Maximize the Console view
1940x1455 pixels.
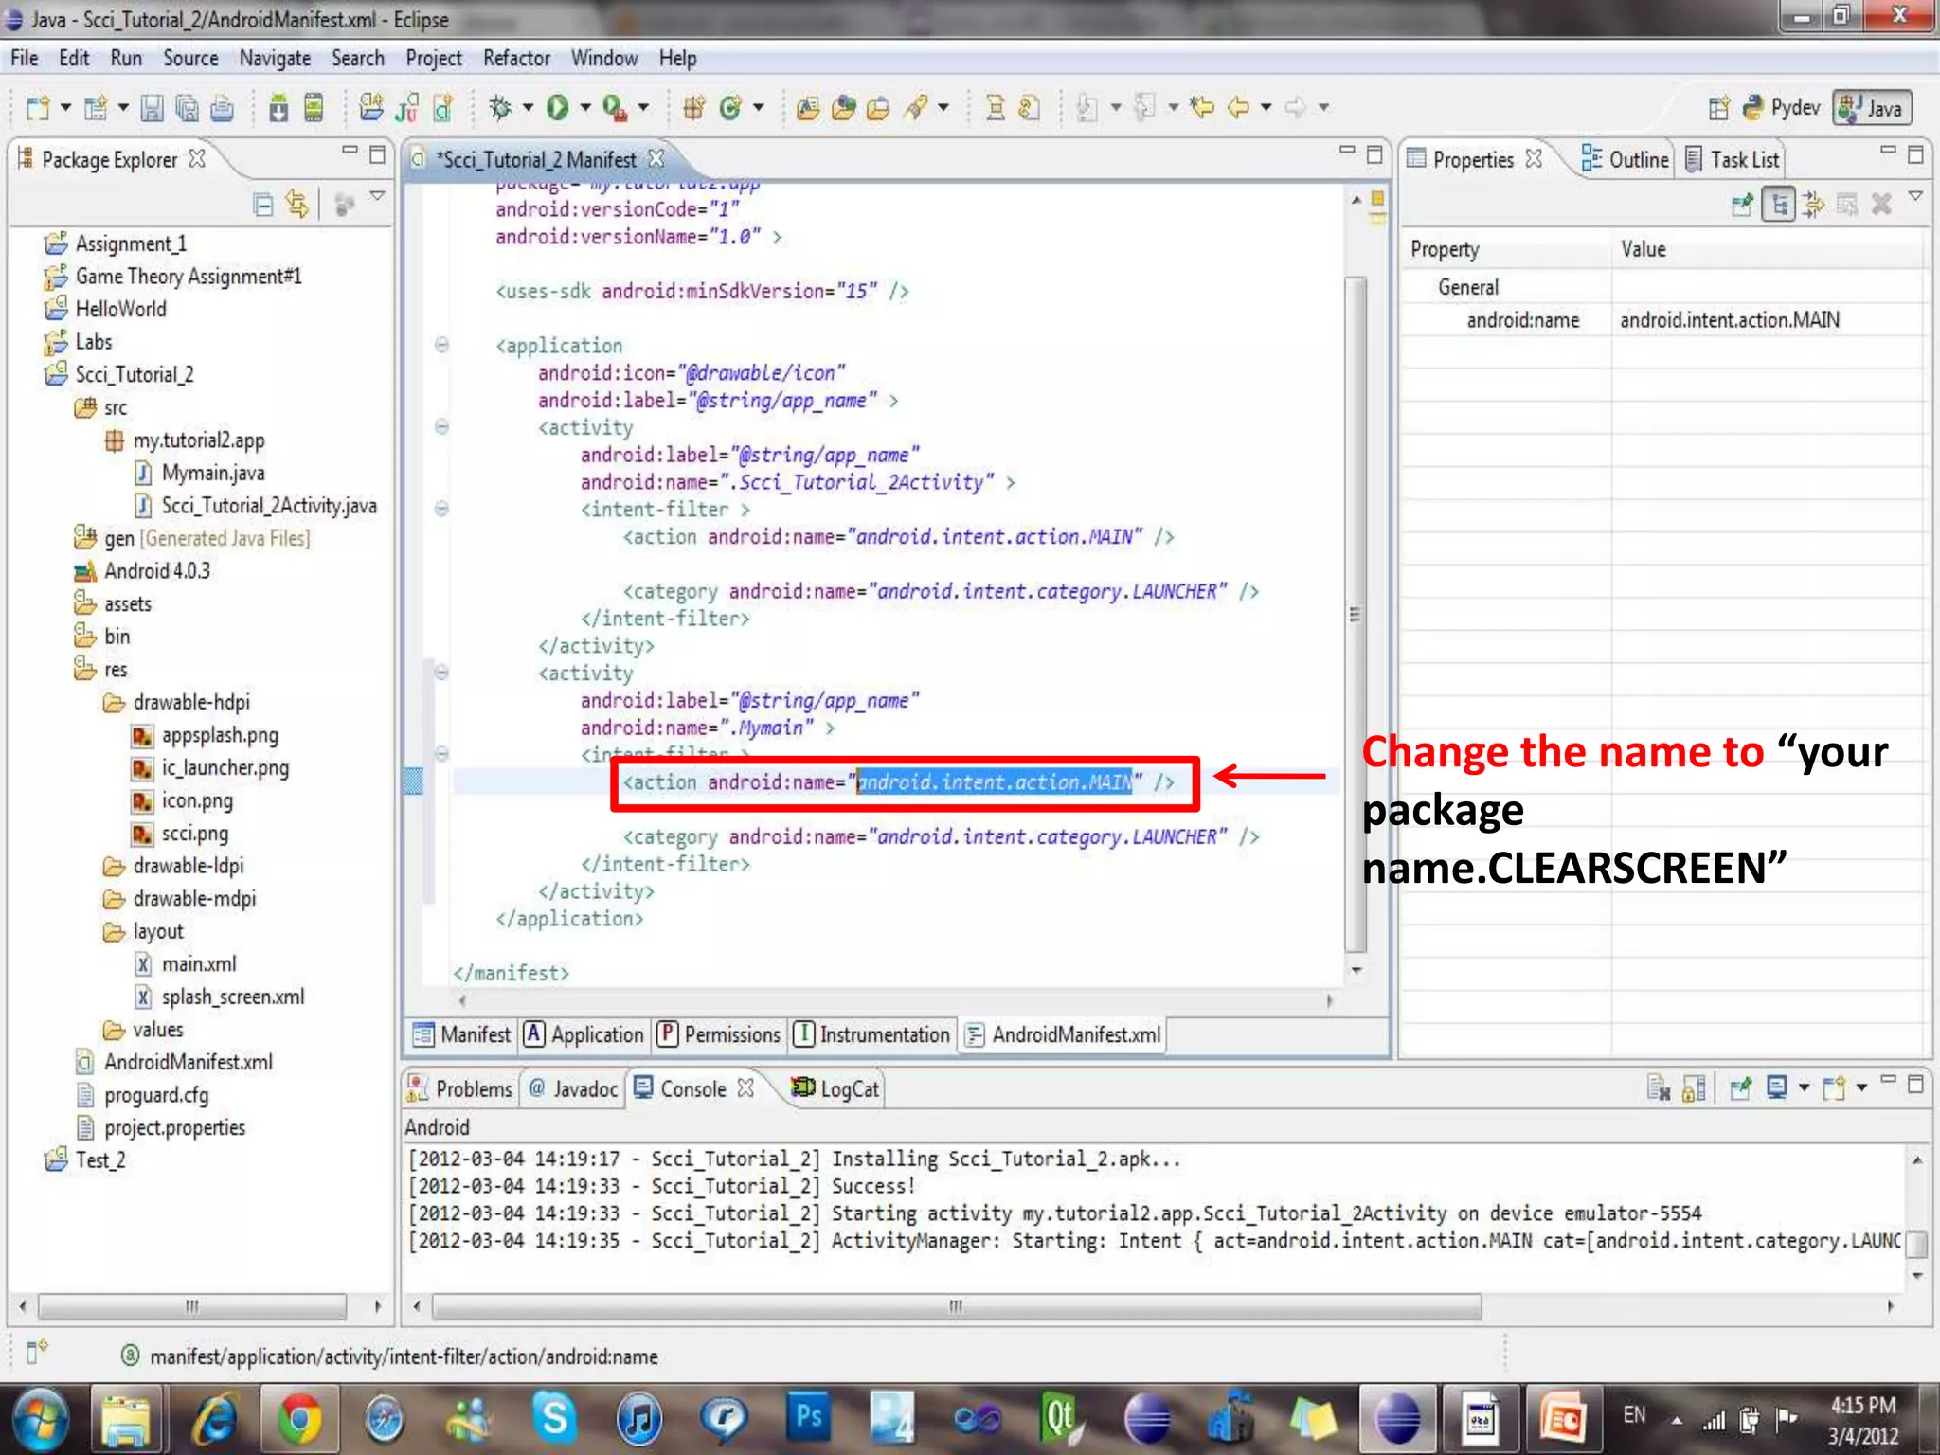1915,1084
